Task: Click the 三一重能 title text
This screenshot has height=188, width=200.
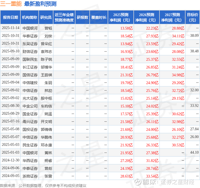Action: pyautogui.click(x=11, y=4)
